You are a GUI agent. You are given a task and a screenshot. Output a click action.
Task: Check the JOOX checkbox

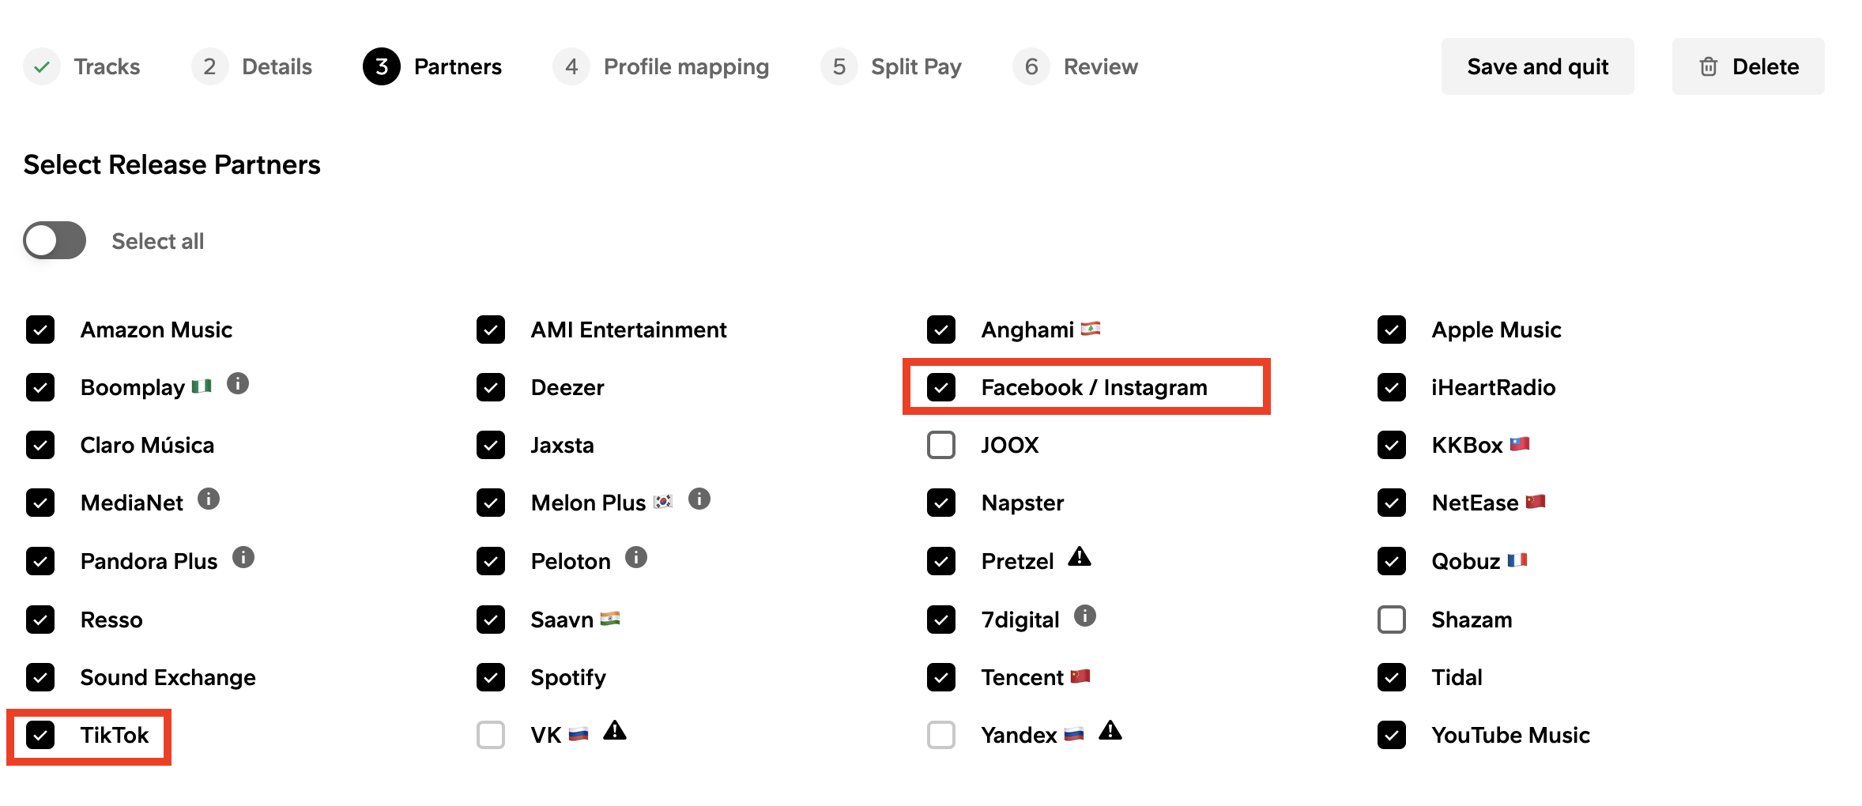[x=941, y=445]
